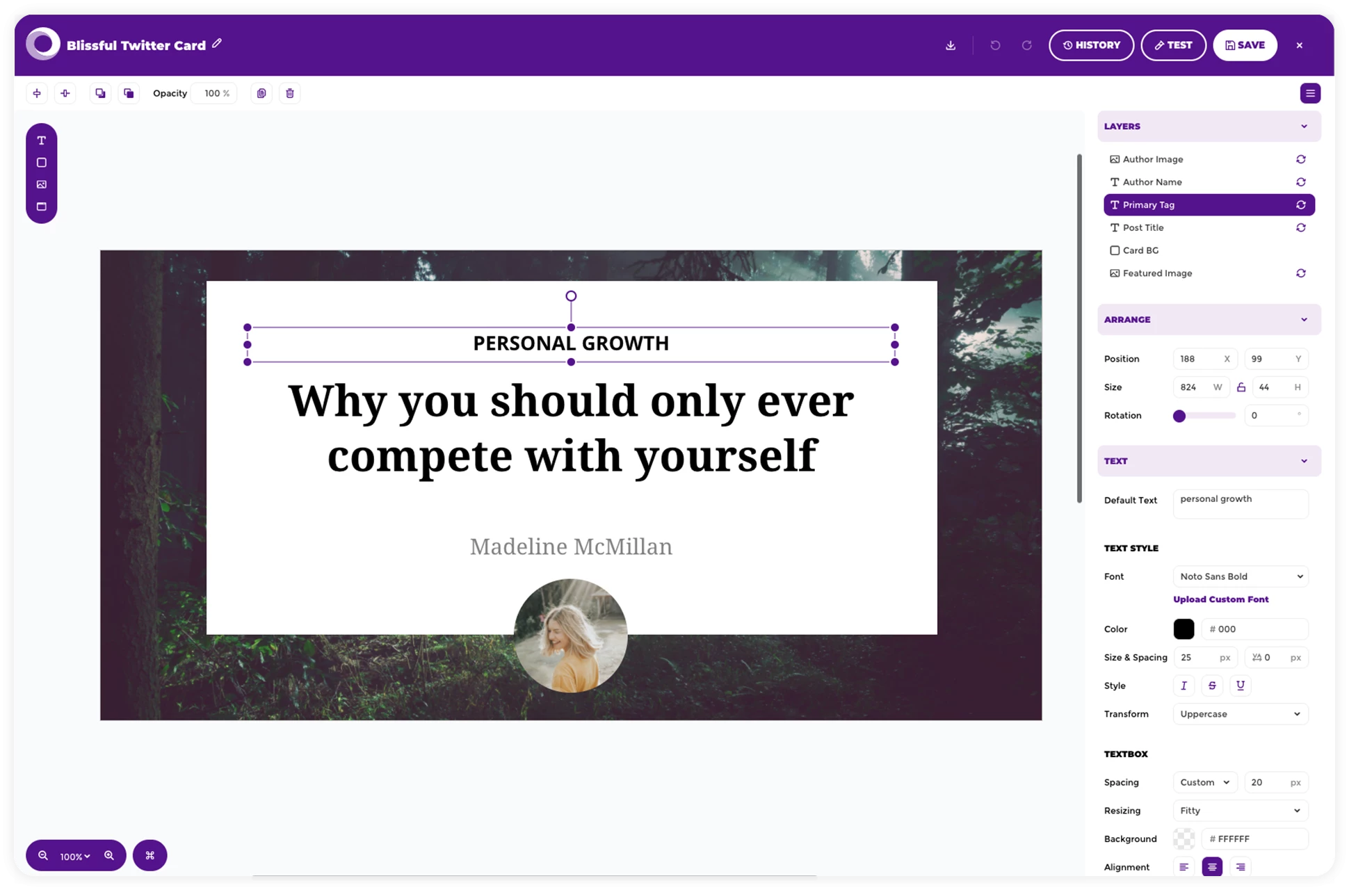
Task: Click the black text color swatch
Action: pyautogui.click(x=1184, y=629)
